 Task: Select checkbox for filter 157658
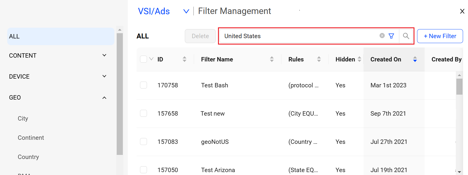[143, 113]
